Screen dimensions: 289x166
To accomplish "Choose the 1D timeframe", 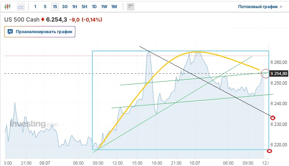I will point(94,6).
